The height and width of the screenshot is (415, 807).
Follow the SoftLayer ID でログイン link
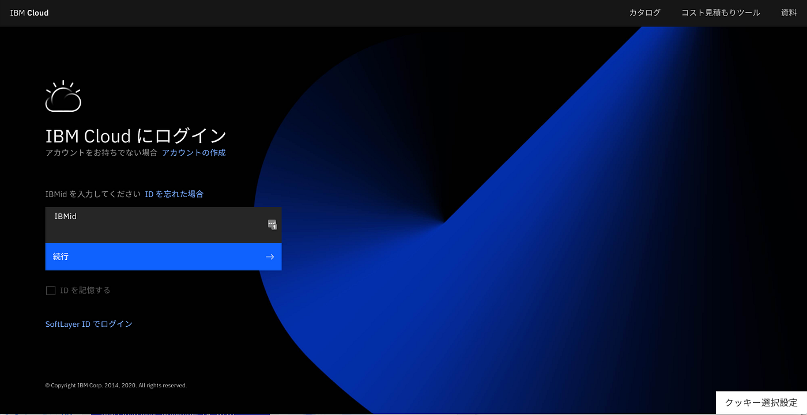[x=89, y=324]
